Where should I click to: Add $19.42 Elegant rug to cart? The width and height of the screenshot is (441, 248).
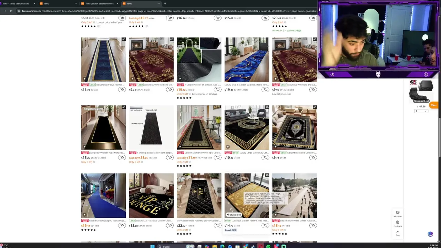pos(217,90)
